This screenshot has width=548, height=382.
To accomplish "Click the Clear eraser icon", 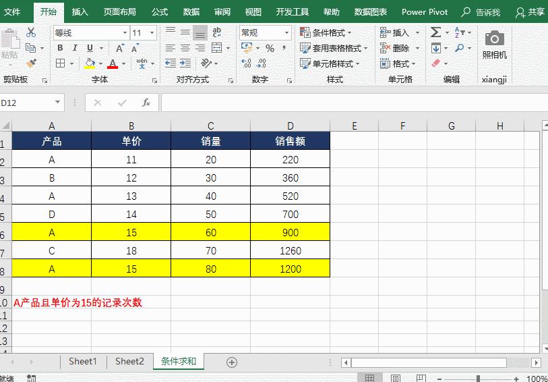I will tap(435, 63).
